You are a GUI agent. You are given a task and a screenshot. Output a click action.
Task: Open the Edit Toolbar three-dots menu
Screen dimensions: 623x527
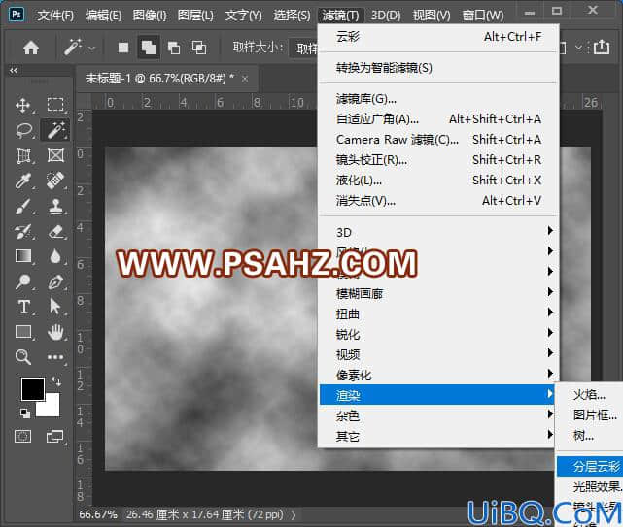click(x=55, y=357)
